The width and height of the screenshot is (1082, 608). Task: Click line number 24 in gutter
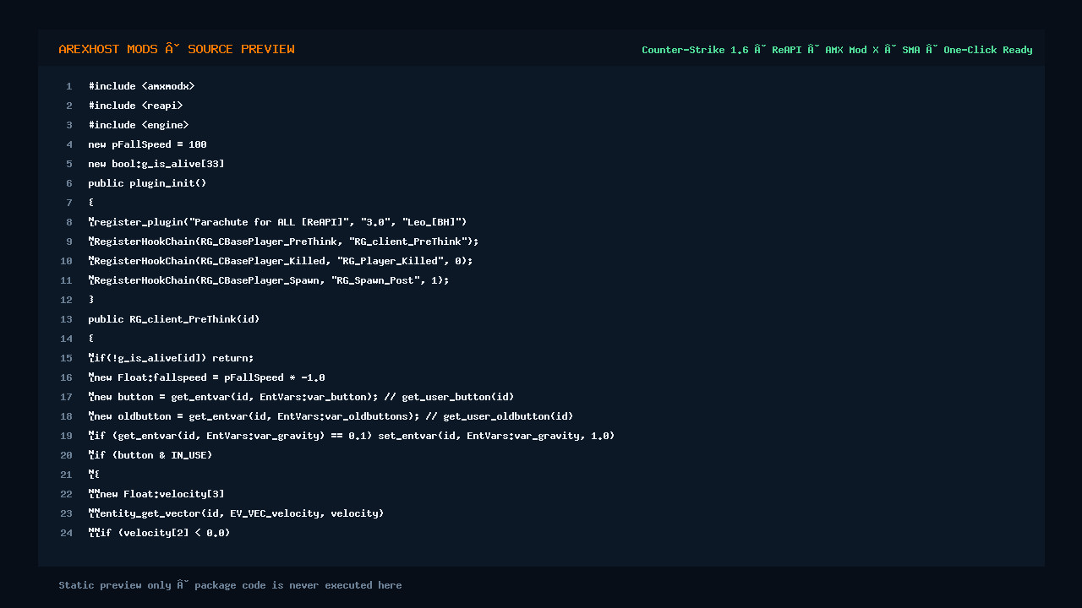pos(67,533)
